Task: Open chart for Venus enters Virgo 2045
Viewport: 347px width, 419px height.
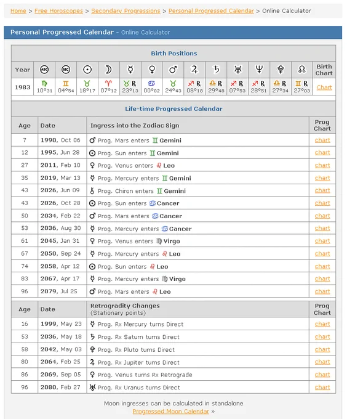Action: (x=322, y=241)
